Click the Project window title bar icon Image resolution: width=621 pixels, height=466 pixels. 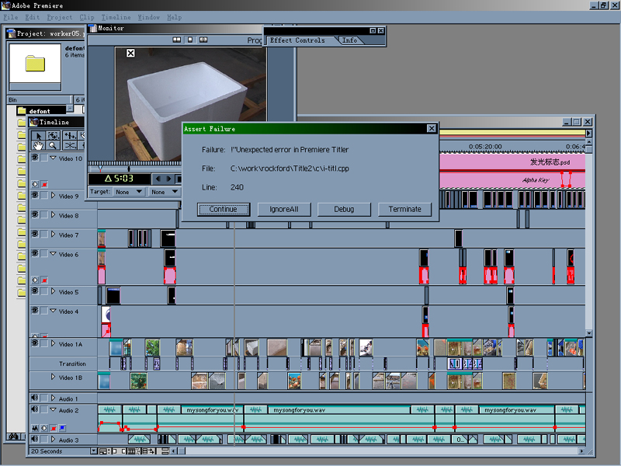11,33
